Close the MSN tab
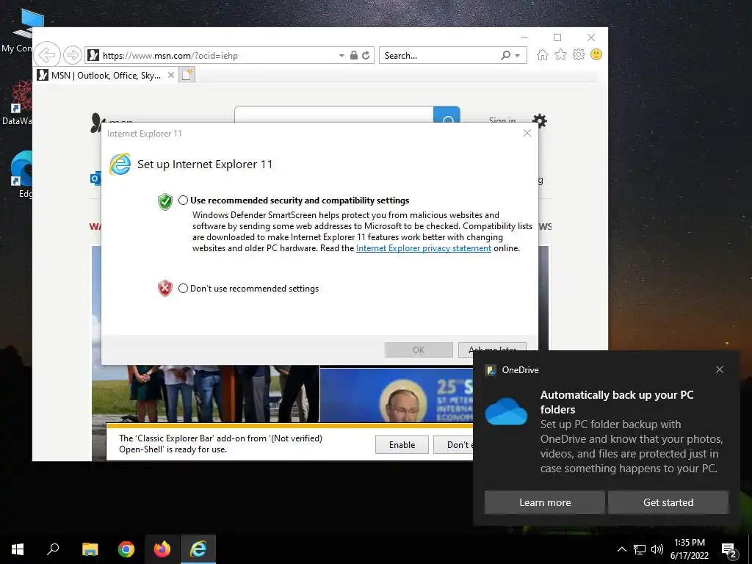Screen dimensions: 752x564 click(170, 76)
